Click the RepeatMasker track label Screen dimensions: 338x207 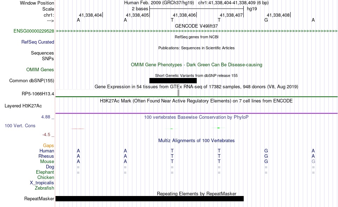click(x=39, y=199)
